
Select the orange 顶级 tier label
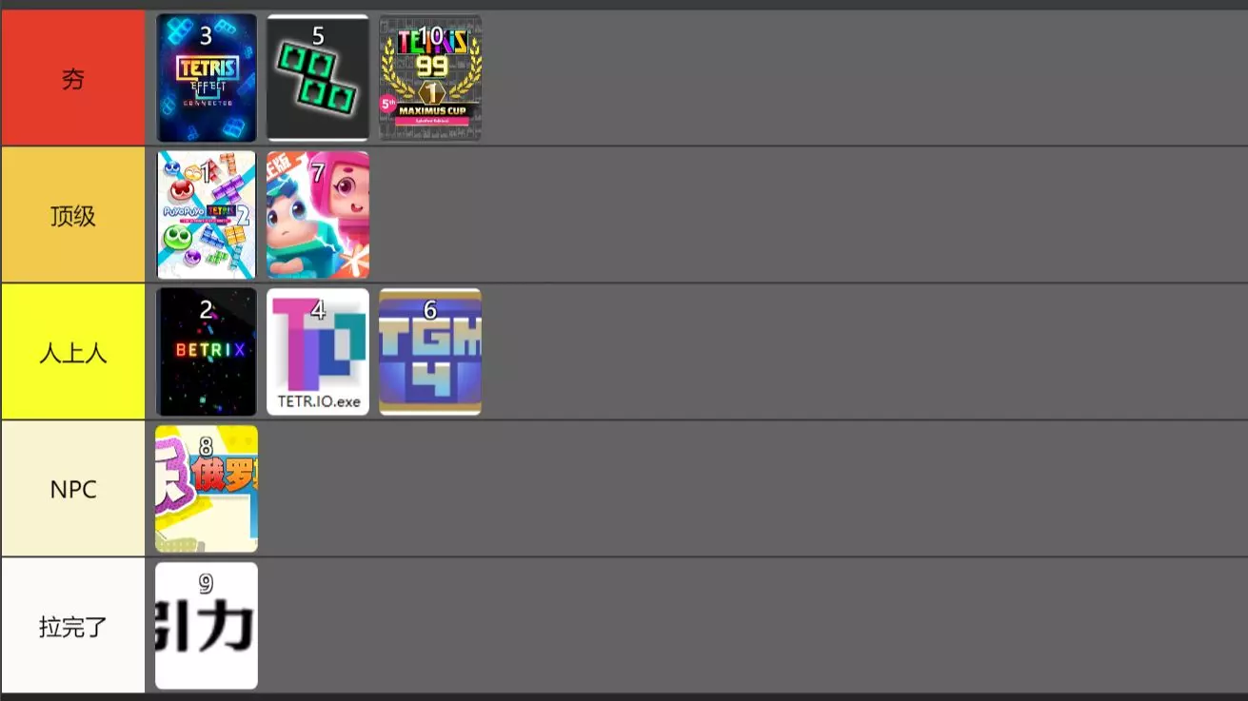[72, 215]
